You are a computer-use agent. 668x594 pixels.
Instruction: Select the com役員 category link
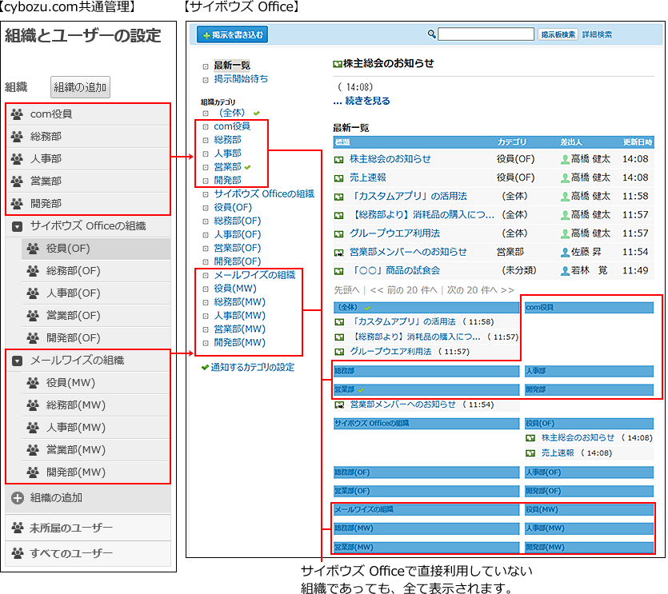(232, 126)
